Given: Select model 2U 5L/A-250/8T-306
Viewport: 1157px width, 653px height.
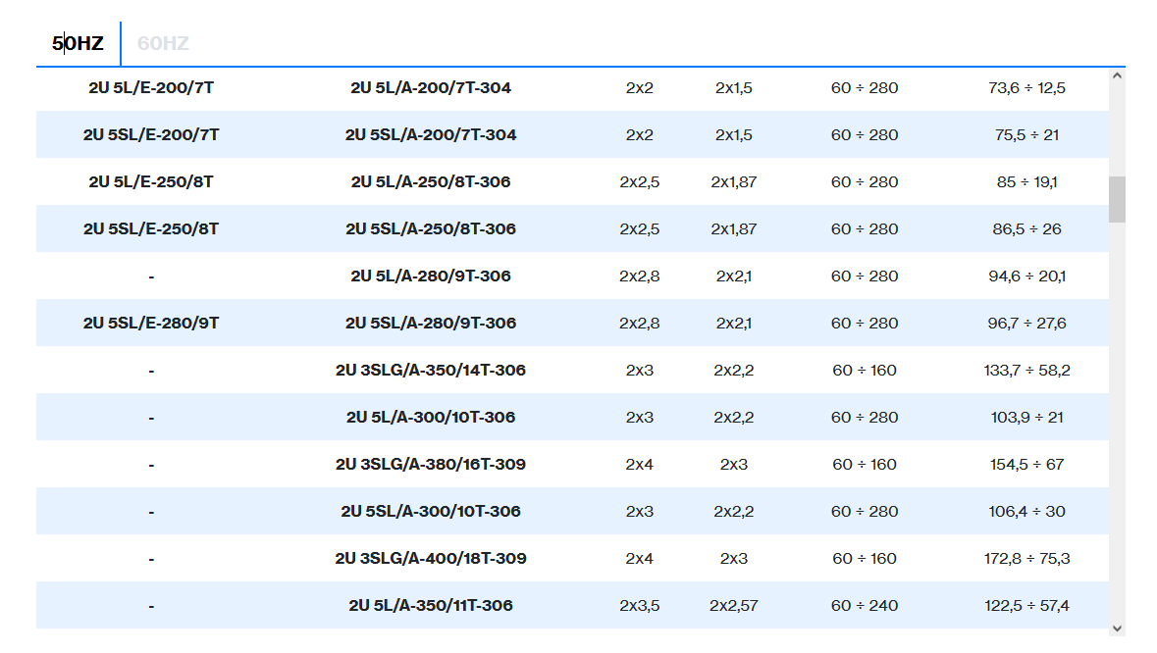Looking at the screenshot, I should click(x=431, y=181).
